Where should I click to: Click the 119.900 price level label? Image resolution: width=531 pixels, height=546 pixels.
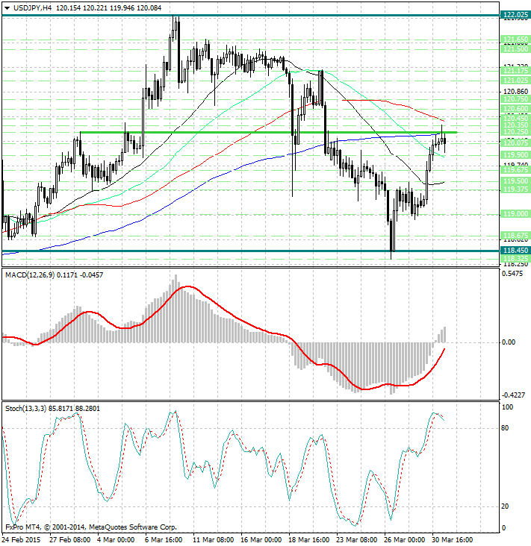[x=515, y=154]
